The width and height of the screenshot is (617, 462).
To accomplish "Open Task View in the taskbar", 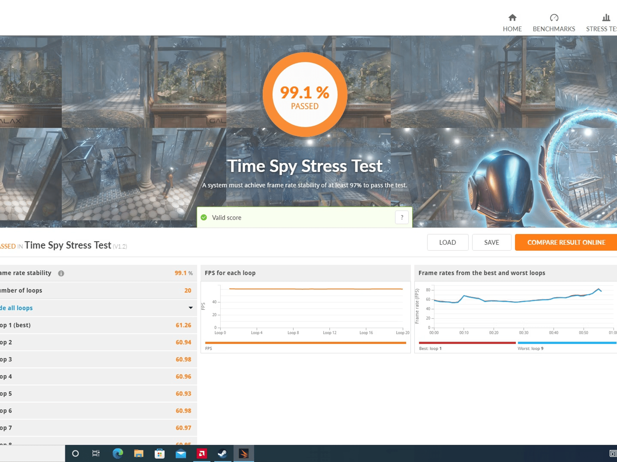I will pyautogui.click(x=96, y=453).
